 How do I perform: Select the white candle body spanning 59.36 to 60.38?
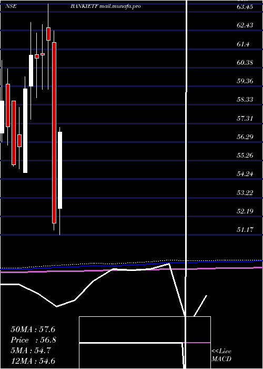coord(31,71)
